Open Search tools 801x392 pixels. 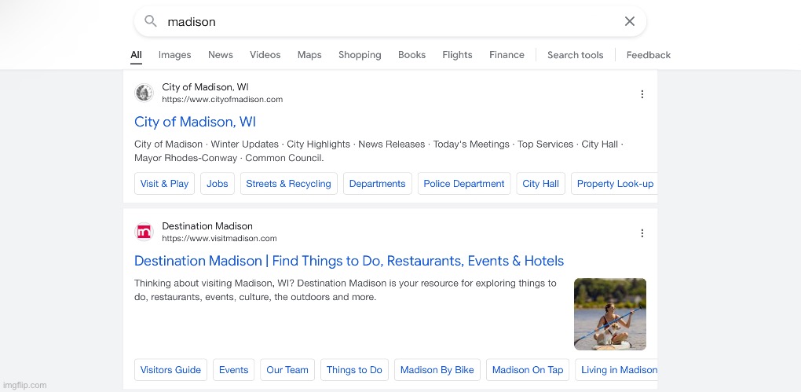click(575, 55)
